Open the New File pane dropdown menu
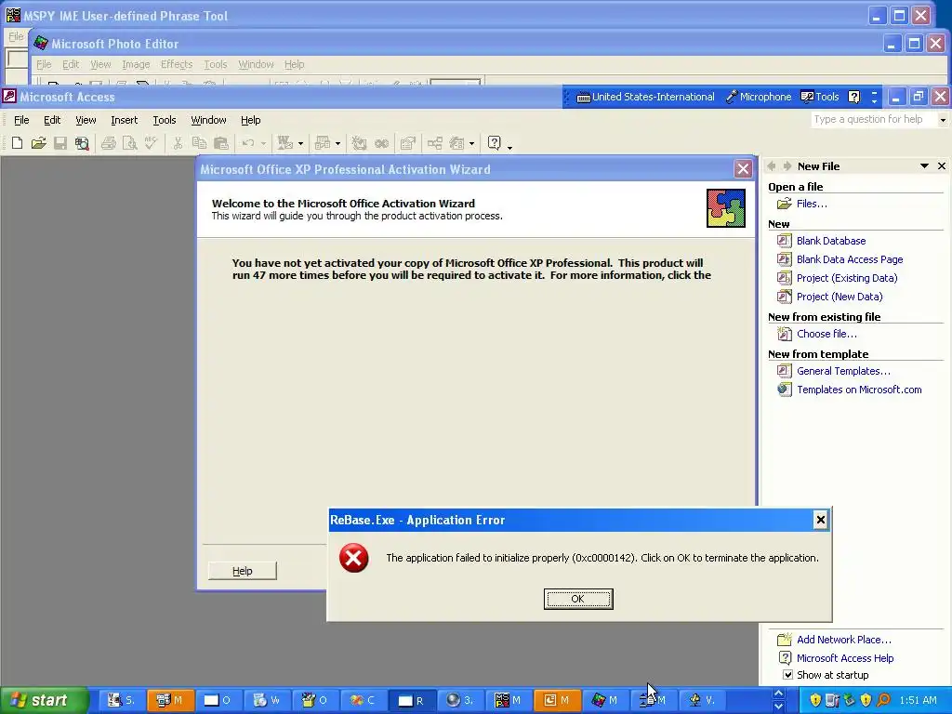The height and width of the screenshot is (714, 952). pos(924,165)
